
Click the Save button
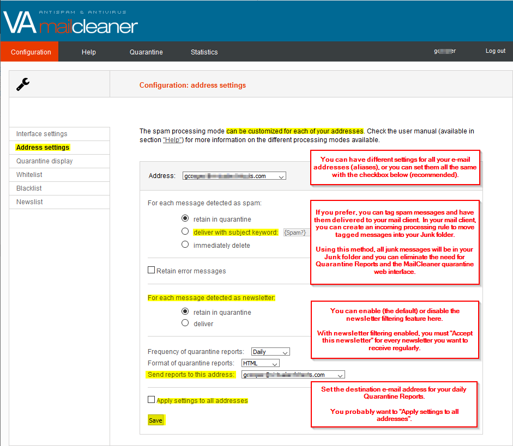click(x=156, y=420)
